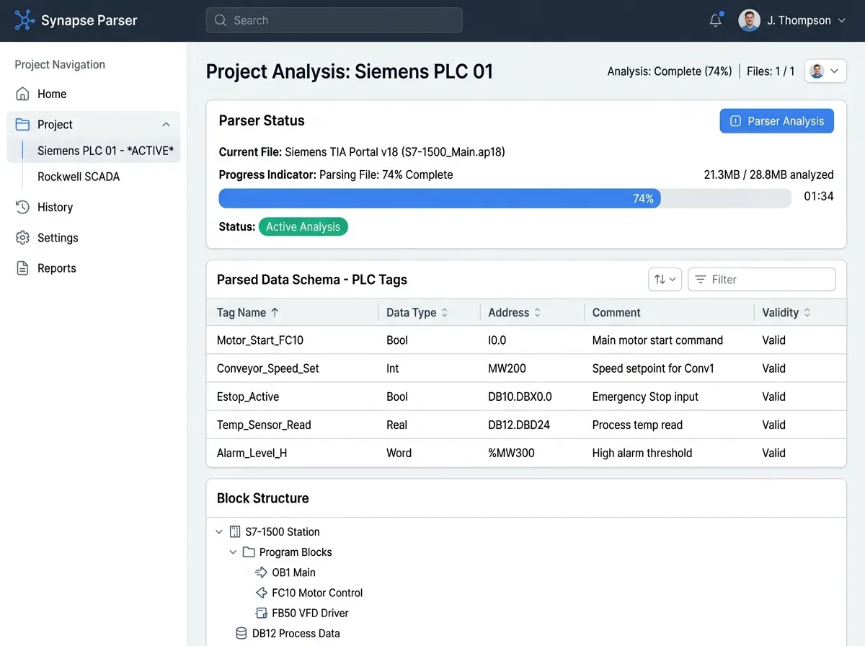Click the info icon in Parser Analysis button
This screenshot has width=865, height=646.
click(735, 121)
